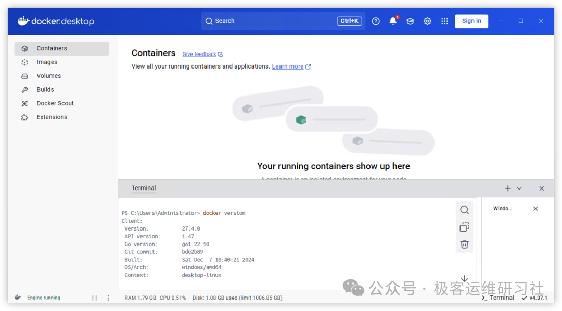Click the terminal search magnifier icon
The image size is (562, 311).
tap(465, 210)
